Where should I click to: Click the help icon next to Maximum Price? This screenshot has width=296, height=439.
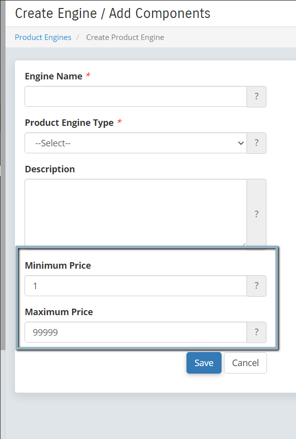click(x=256, y=332)
